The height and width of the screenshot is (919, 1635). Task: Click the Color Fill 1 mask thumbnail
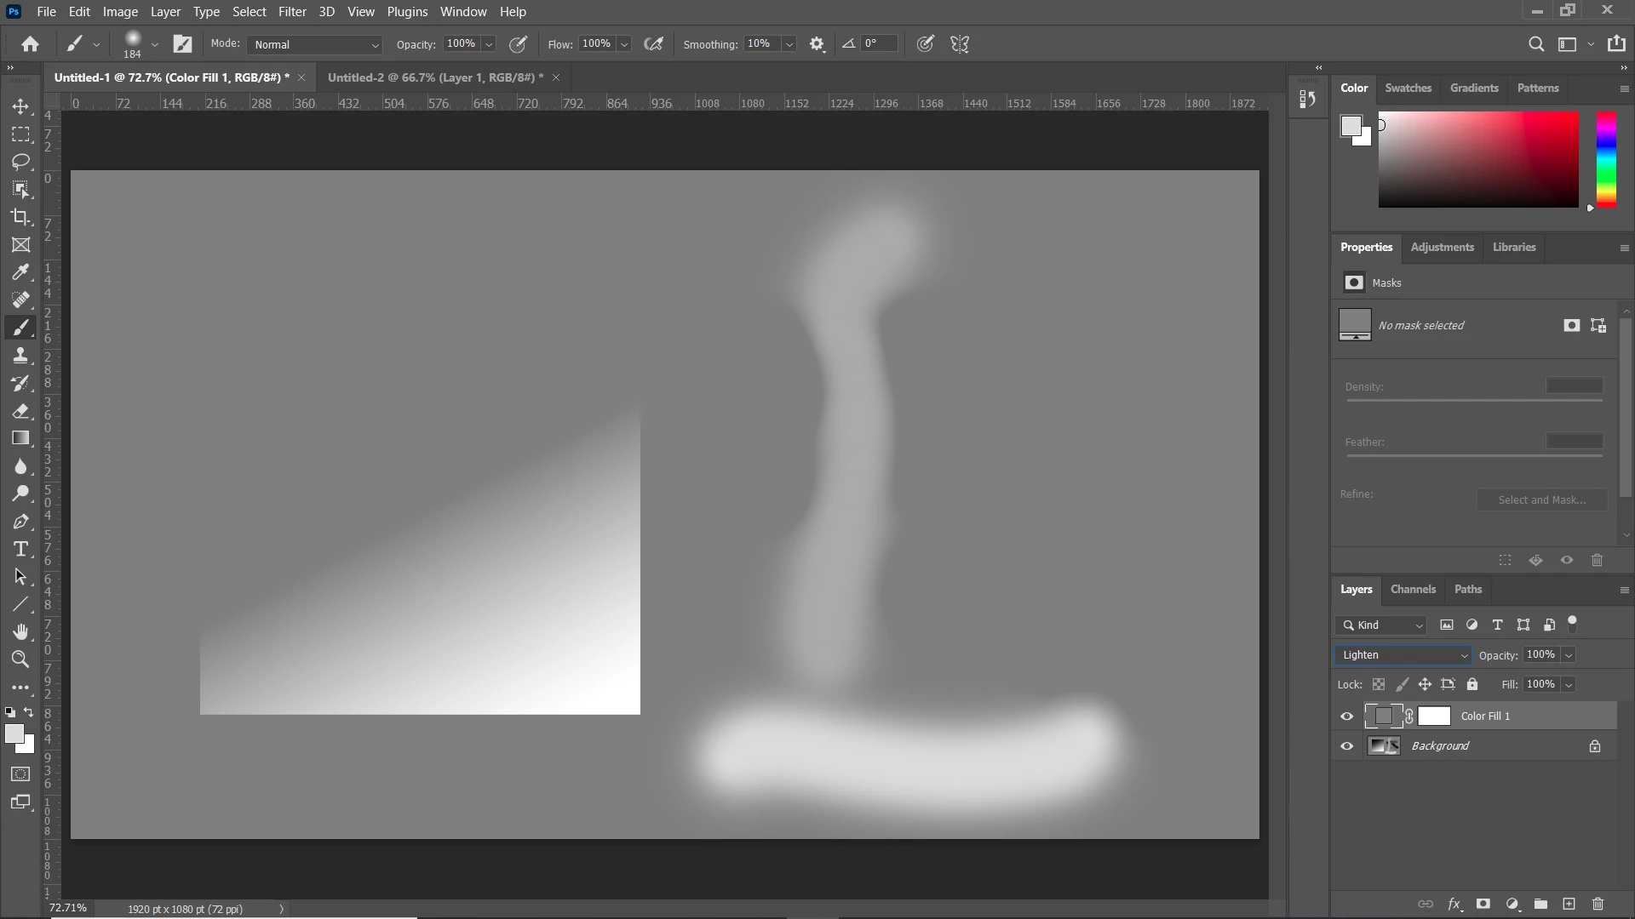click(1434, 716)
